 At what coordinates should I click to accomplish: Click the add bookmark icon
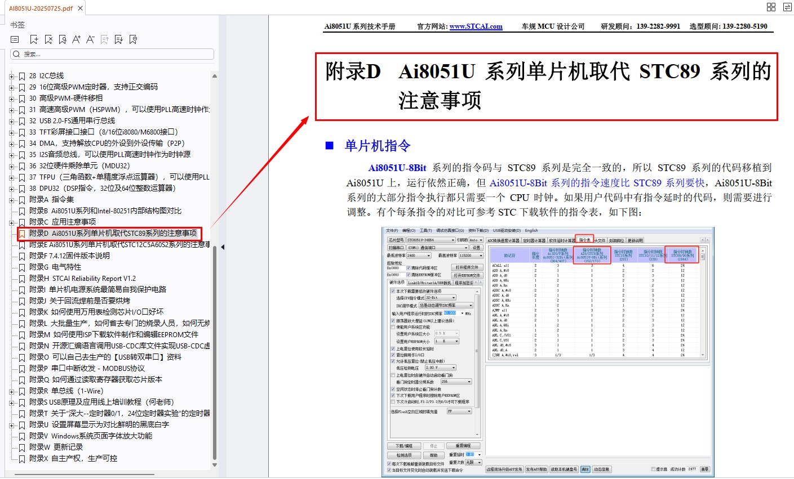34,39
